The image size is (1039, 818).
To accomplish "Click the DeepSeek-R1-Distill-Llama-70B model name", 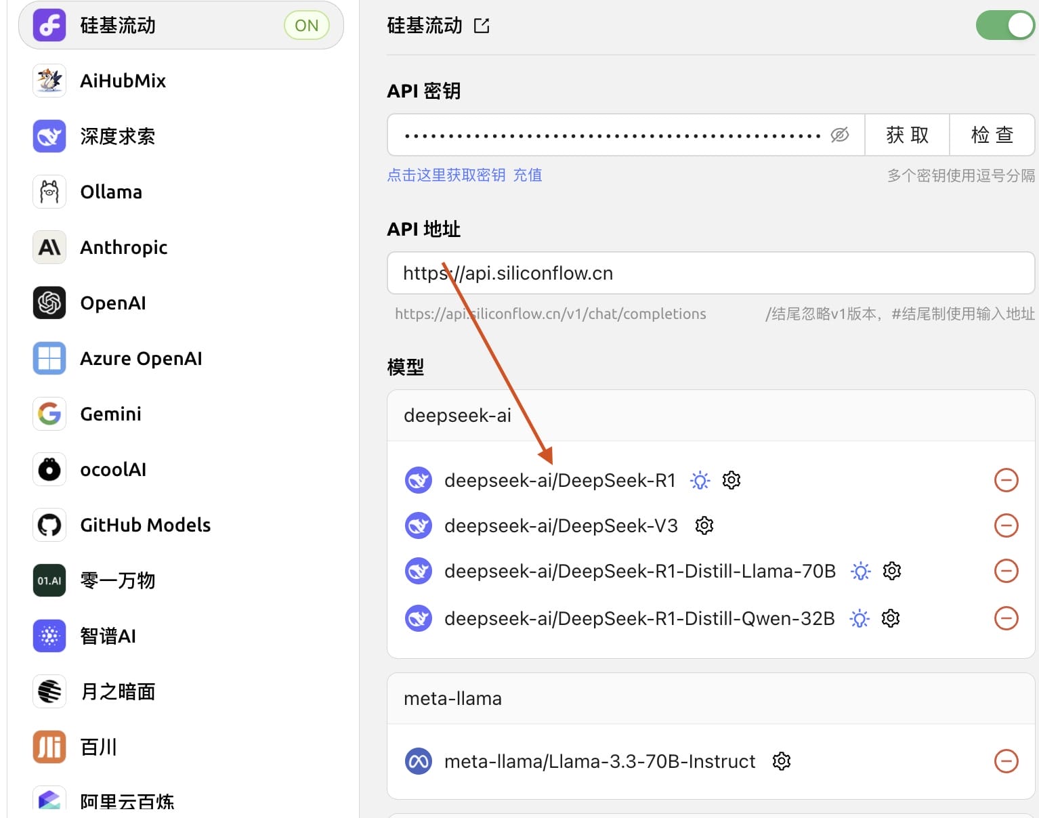I will click(x=640, y=571).
